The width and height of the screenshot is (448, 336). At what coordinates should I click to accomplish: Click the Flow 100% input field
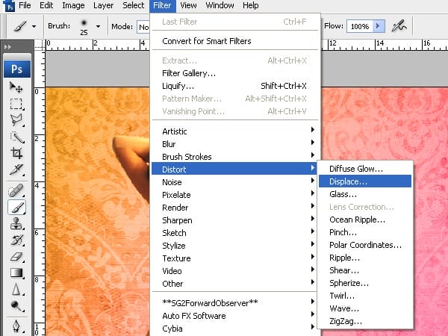360,26
